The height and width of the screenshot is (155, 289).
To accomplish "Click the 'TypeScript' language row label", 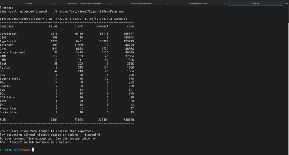I will pos(8,41).
